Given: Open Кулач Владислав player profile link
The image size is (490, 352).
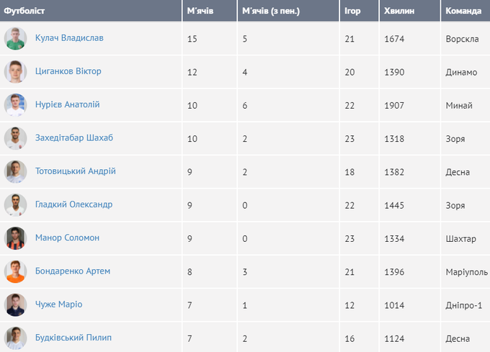Looking at the screenshot, I should [x=69, y=37].
